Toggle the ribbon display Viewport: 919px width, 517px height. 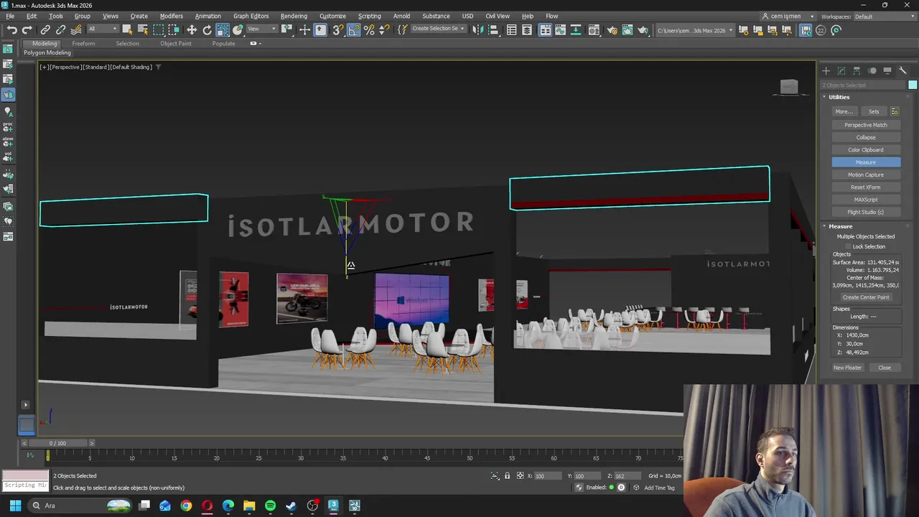[546, 30]
